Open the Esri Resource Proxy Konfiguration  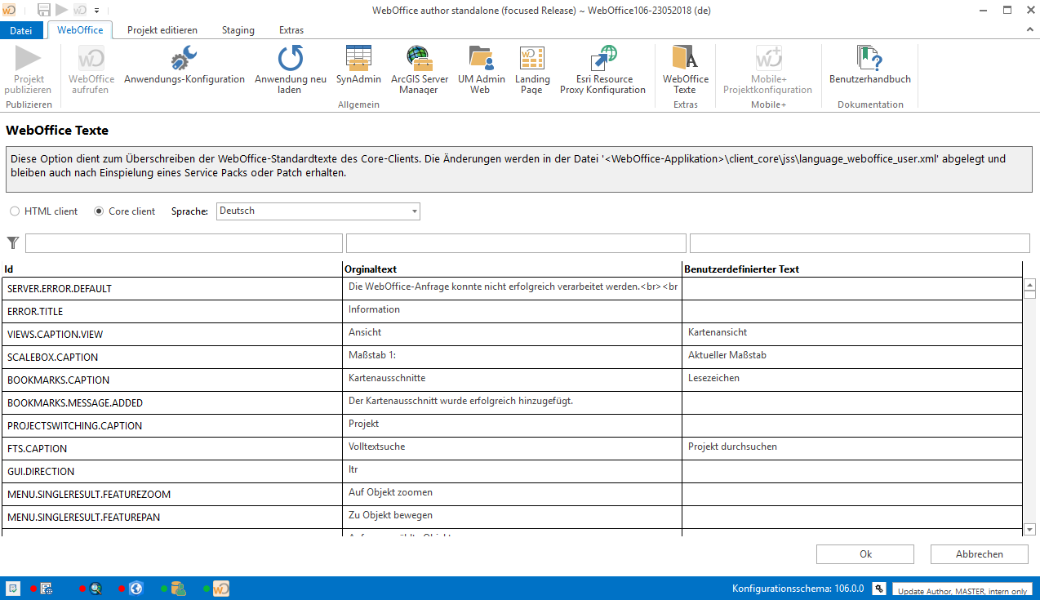click(602, 69)
